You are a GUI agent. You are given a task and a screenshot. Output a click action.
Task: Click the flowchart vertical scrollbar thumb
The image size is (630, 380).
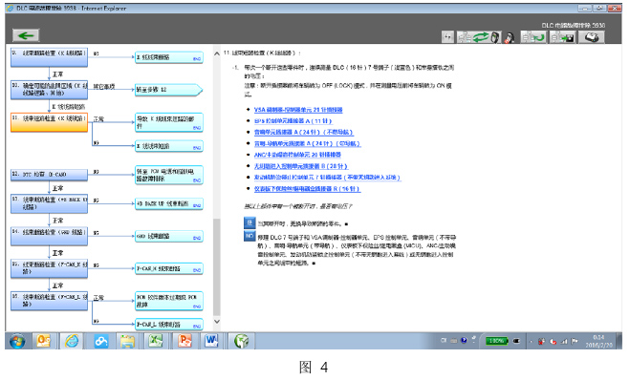click(x=217, y=267)
